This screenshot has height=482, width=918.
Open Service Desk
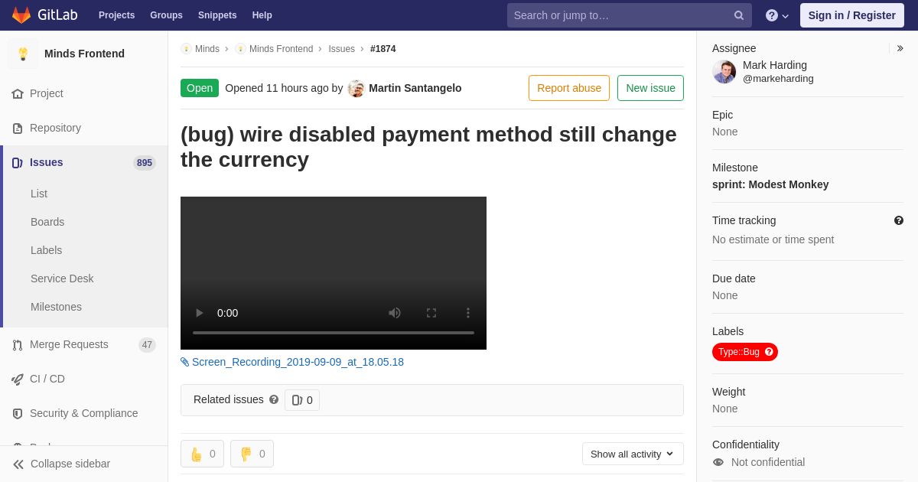point(62,278)
